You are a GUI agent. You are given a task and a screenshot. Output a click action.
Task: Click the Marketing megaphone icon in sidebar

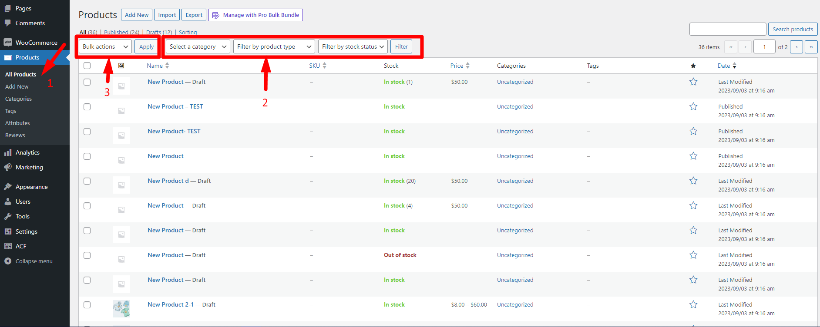tap(8, 167)
